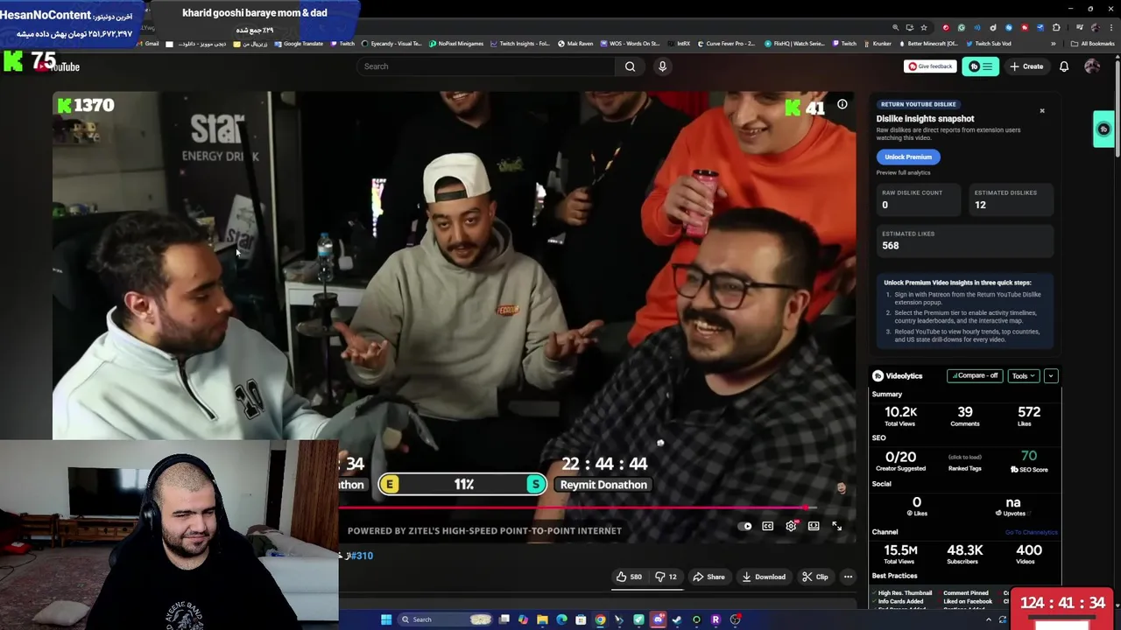Share this video
The width and height of the screenshot is (1121, 630).
pyautogui.click(x=709, y=577)
